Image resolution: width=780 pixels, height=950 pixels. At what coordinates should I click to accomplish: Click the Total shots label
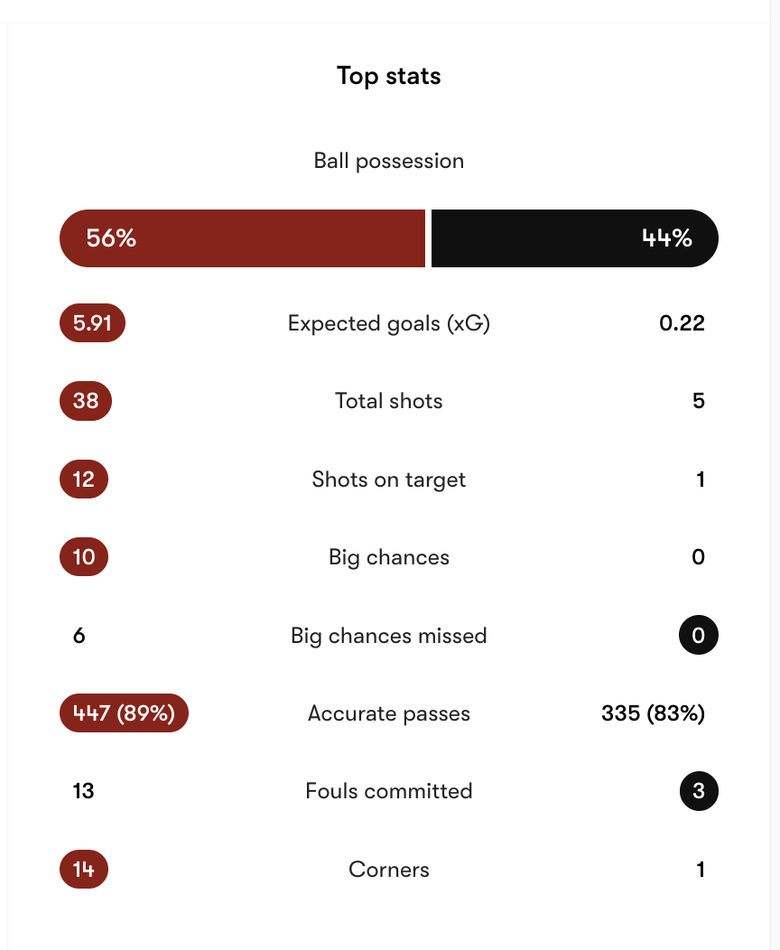(389, 401)
